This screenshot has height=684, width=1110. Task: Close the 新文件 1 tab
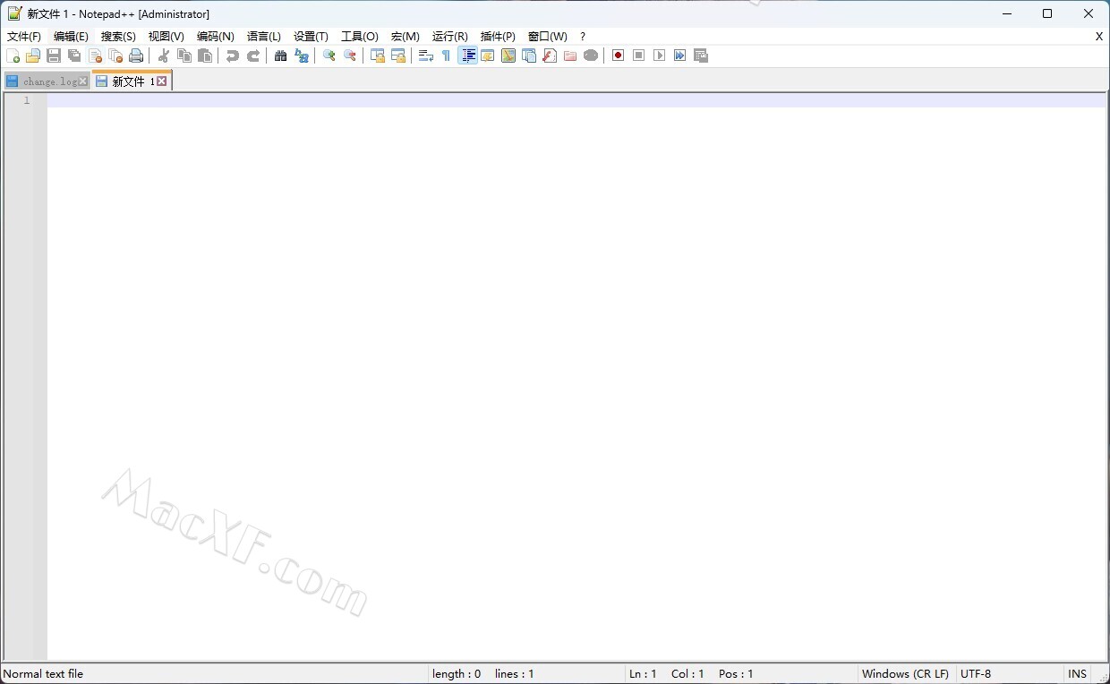tap(162, 81)
